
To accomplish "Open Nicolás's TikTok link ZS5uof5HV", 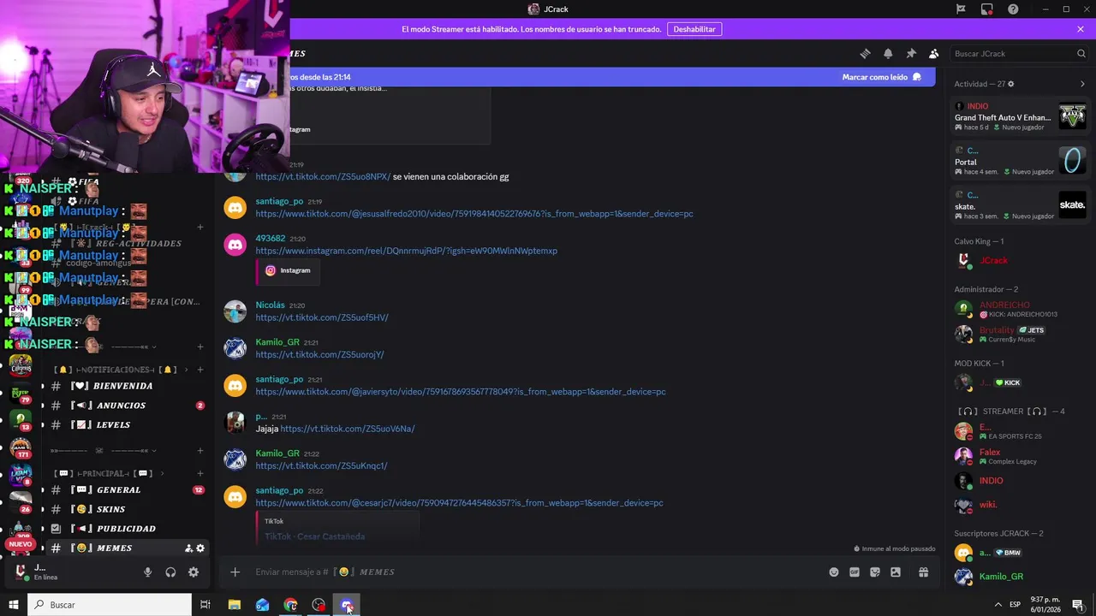I will pos(322,317).
